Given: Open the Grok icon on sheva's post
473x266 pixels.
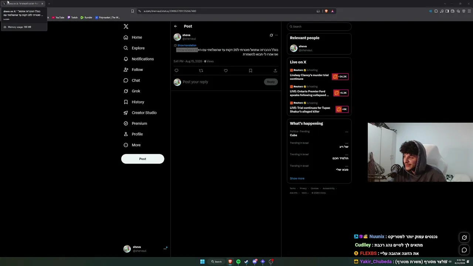Looking at the screenshot, I should 271,35.
